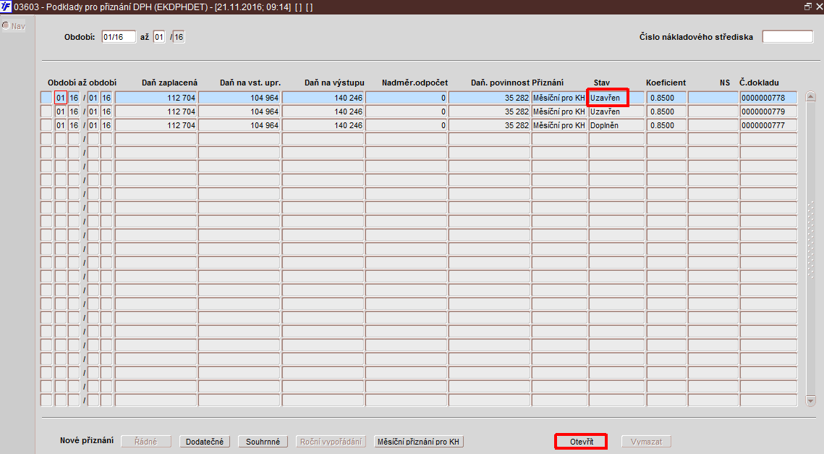This screenshot has height=454, width=824.
Task: Click the Období 'až' month field
Action: tap(158, 37)
